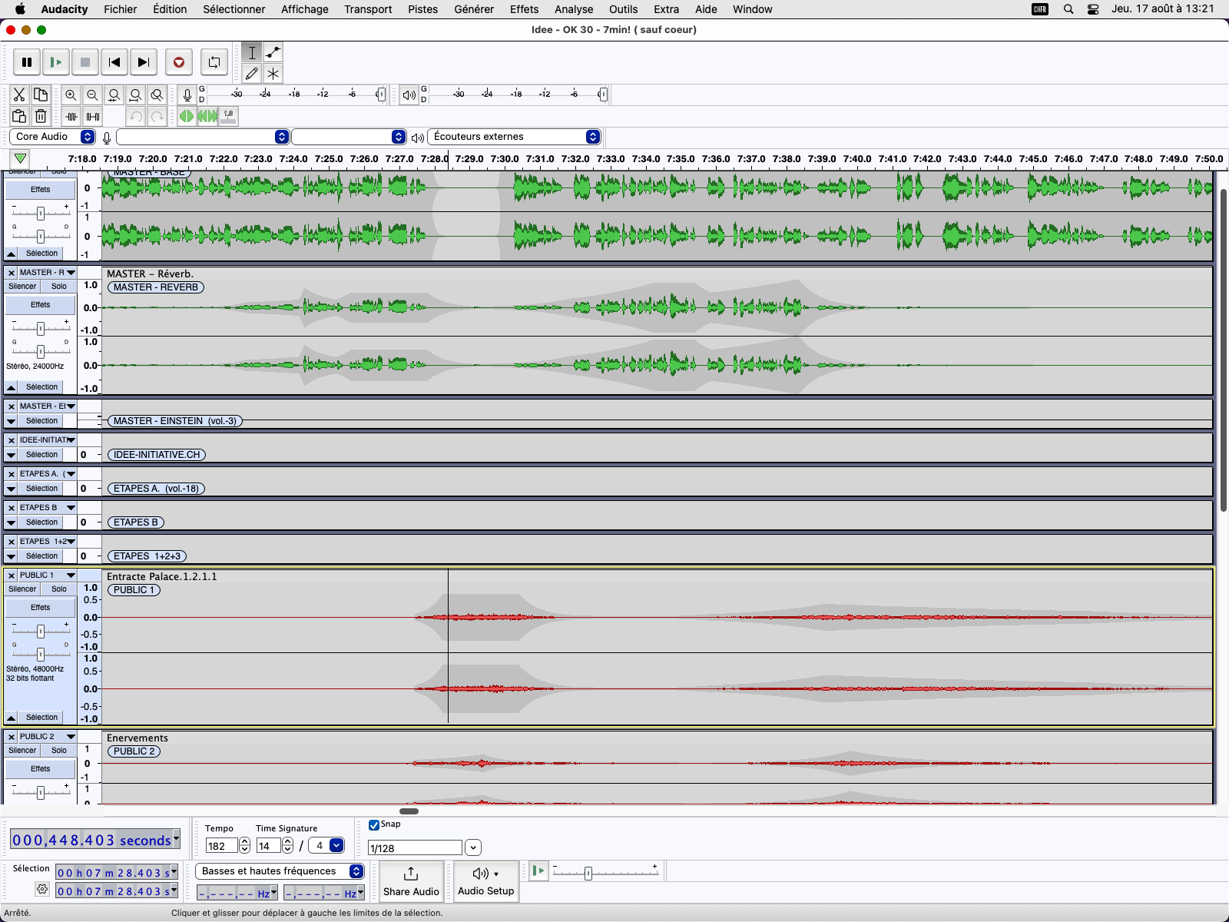Adjust the playback speed slider
This screenshot has height=922, width=1229.
point(588,874)
